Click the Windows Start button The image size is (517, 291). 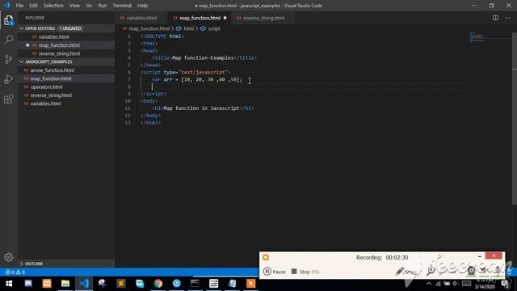9,284
